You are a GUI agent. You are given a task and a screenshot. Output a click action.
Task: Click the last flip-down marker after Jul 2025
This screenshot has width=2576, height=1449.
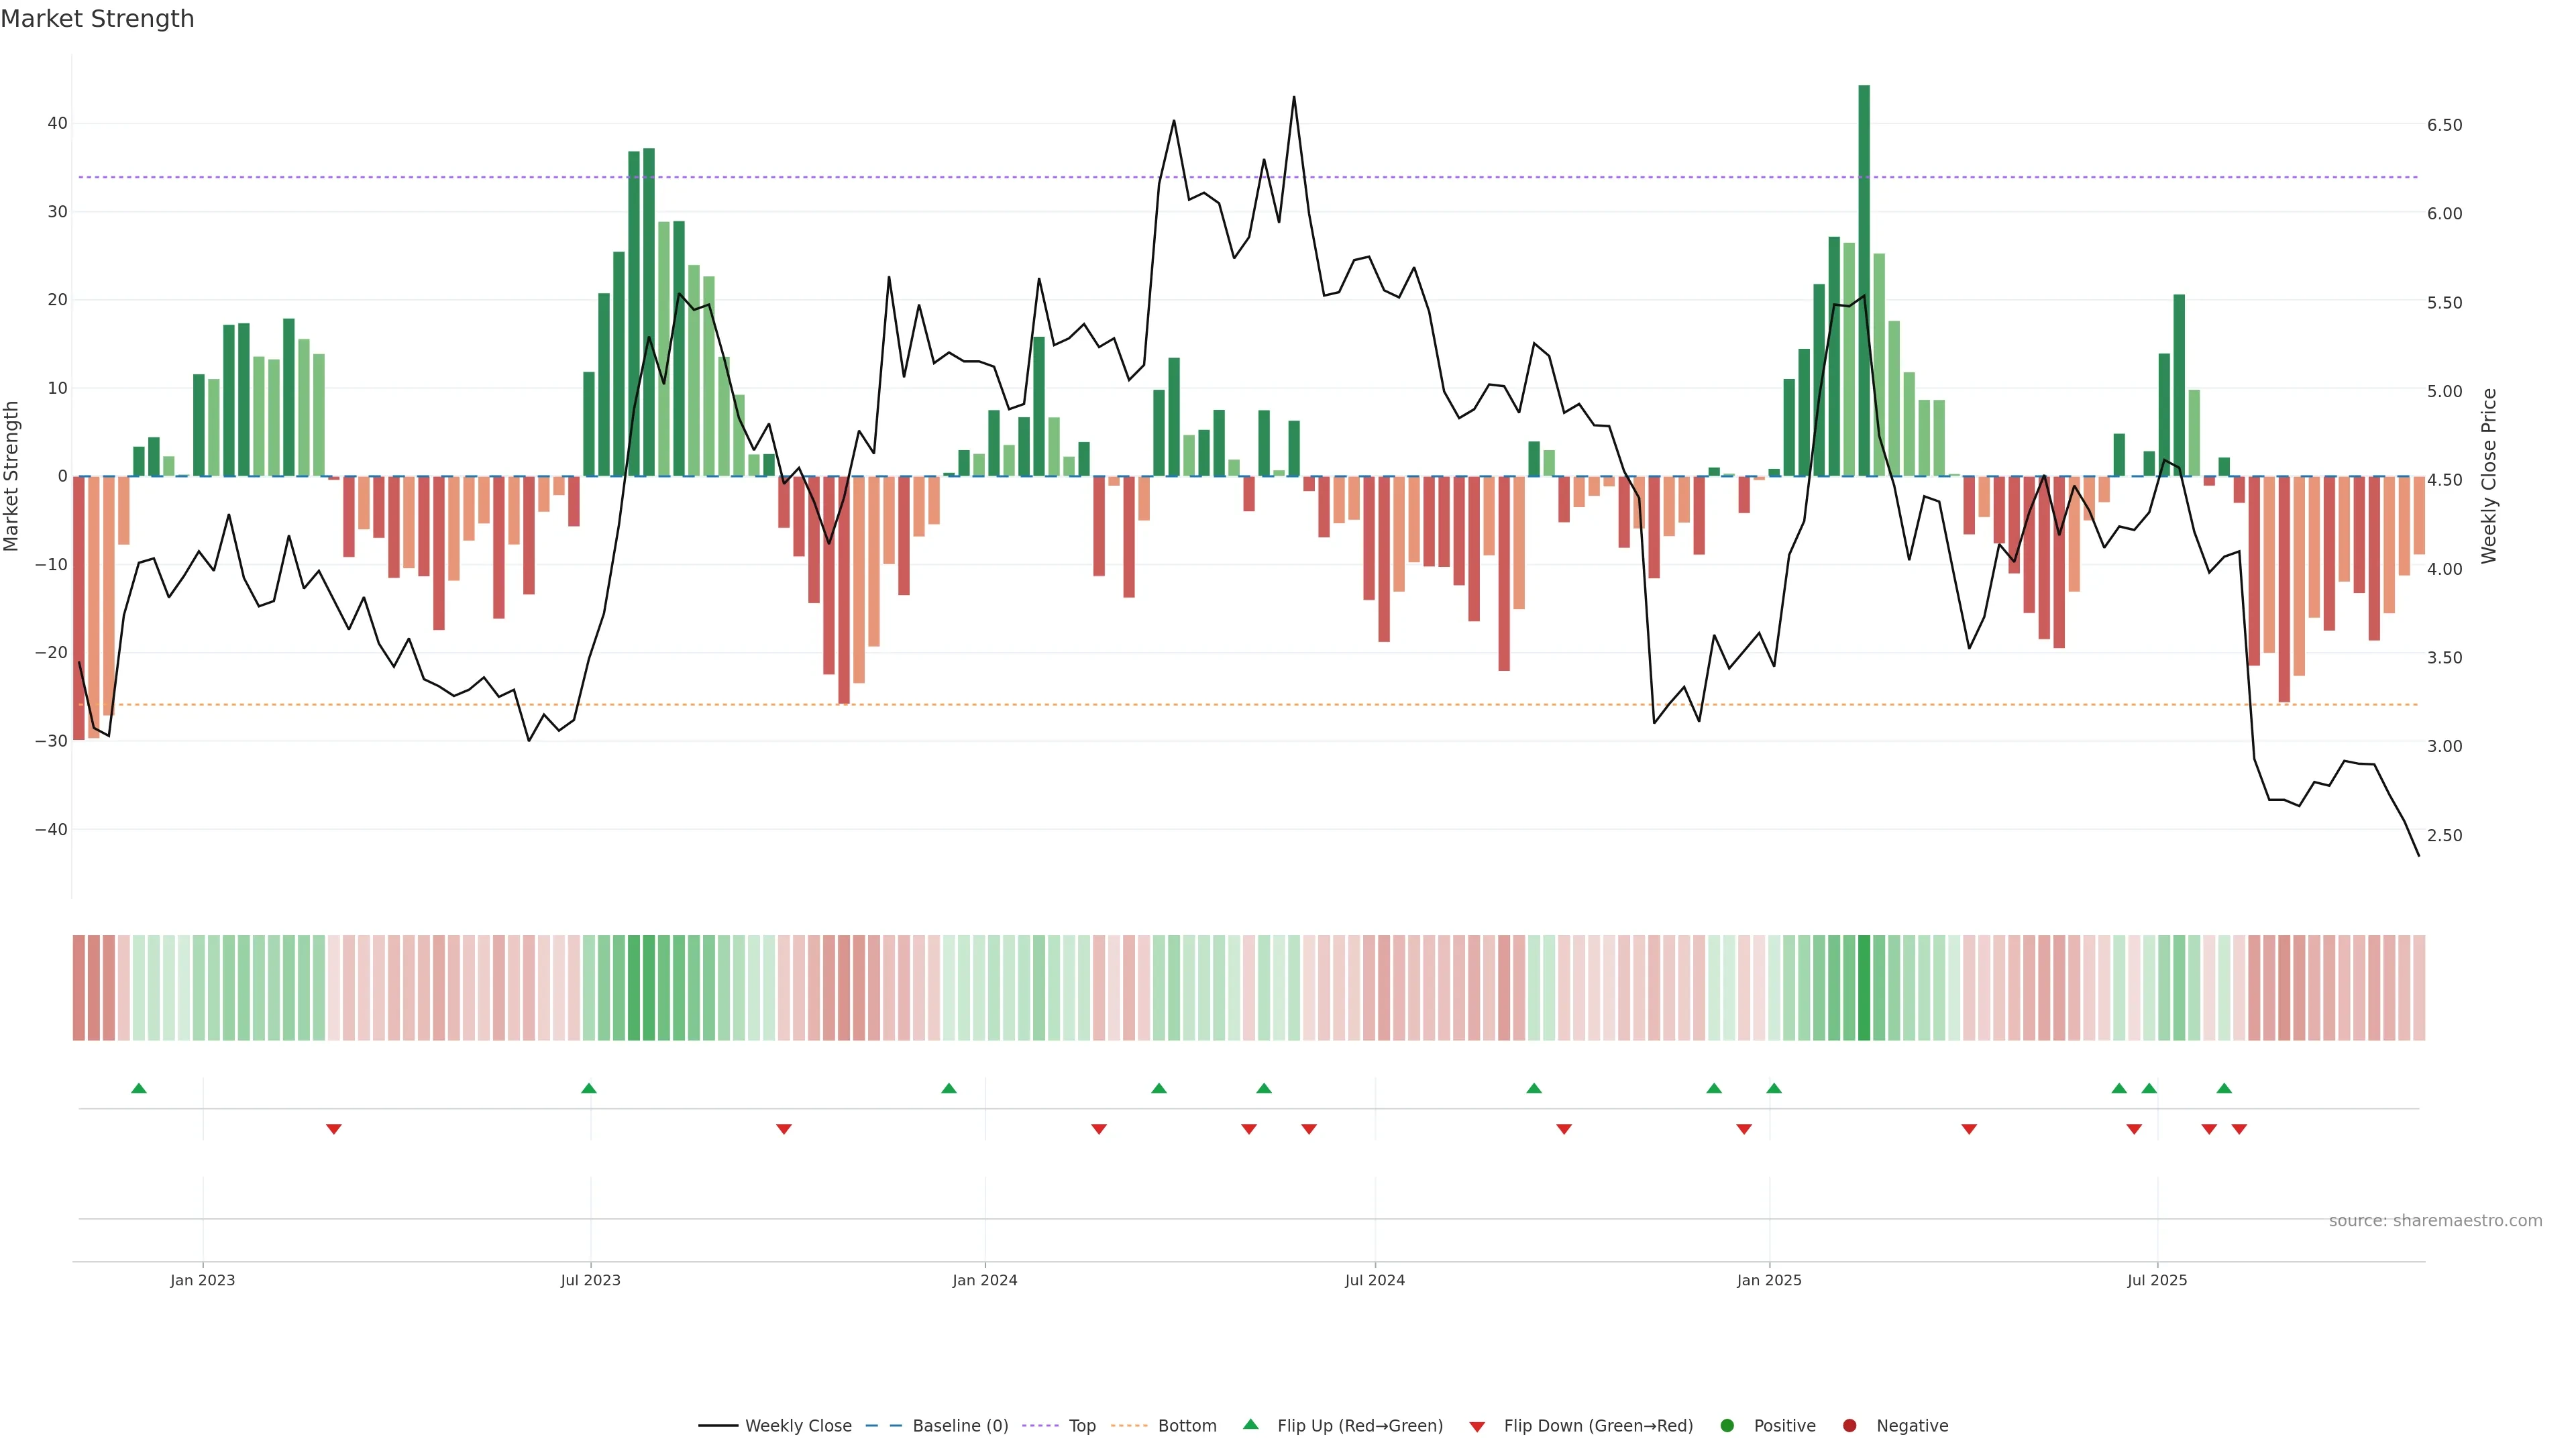point(2239,1129)
